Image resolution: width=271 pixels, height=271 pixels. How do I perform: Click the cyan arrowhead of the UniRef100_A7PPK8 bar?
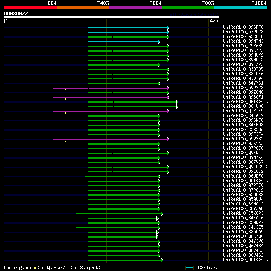pyautogui.click(x=168, y=32)
